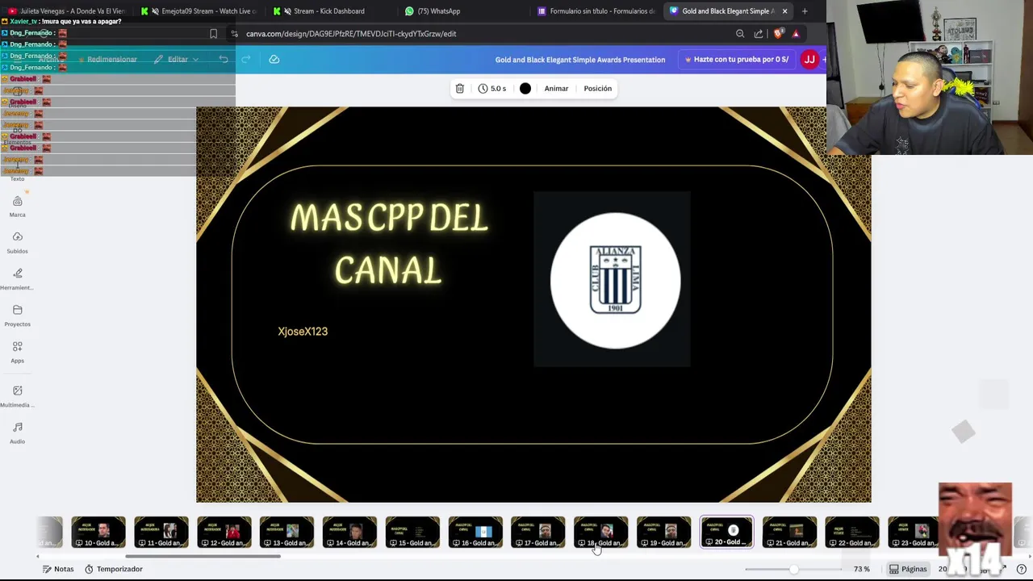Open the Marca brand panel

tap(18, 207)
